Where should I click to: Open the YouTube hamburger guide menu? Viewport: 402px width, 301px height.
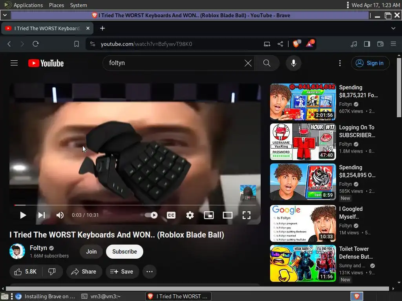14,63
